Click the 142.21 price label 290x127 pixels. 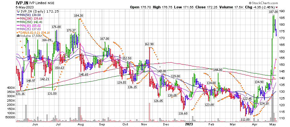tap(45, 79)
